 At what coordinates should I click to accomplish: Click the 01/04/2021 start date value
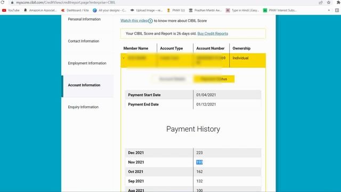(206, 95)
